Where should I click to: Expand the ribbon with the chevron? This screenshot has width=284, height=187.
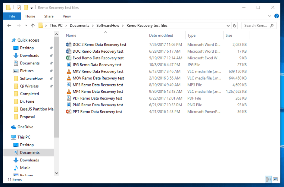(x=269, y=16)
